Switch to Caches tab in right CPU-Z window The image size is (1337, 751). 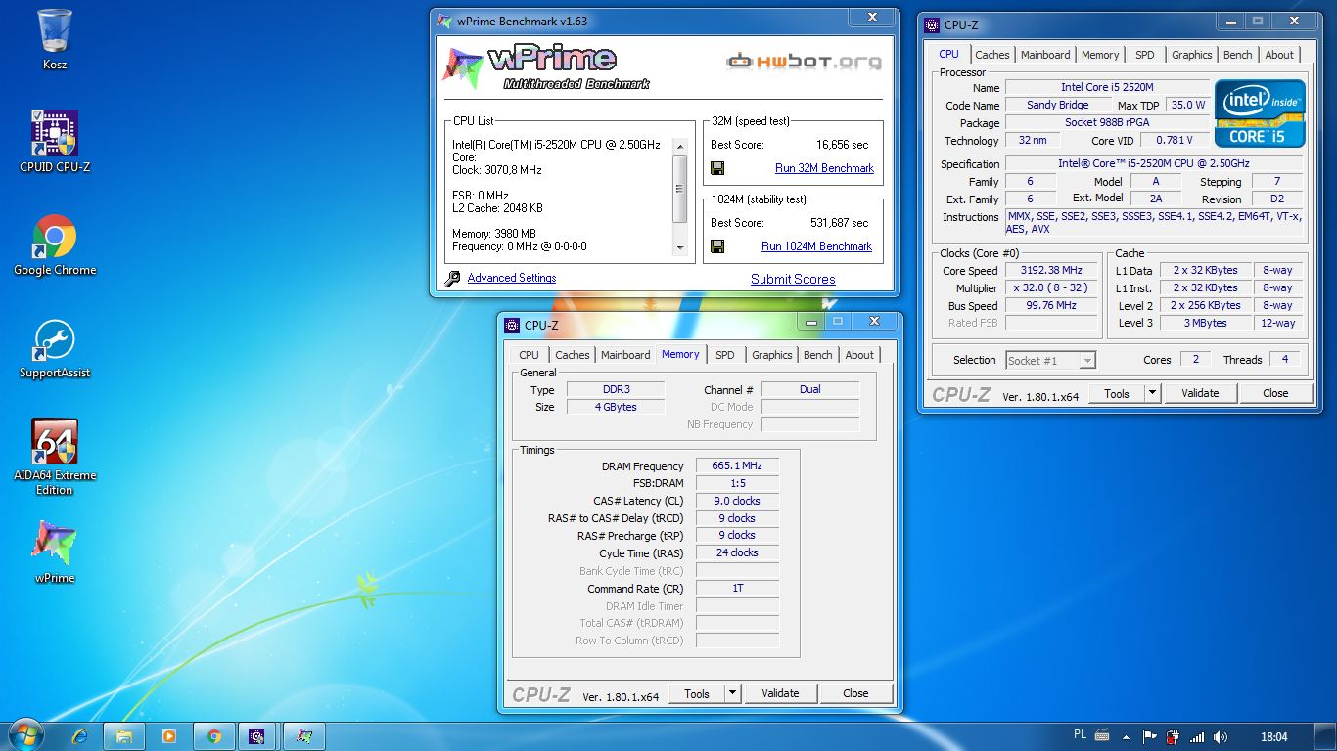point(991,55)
